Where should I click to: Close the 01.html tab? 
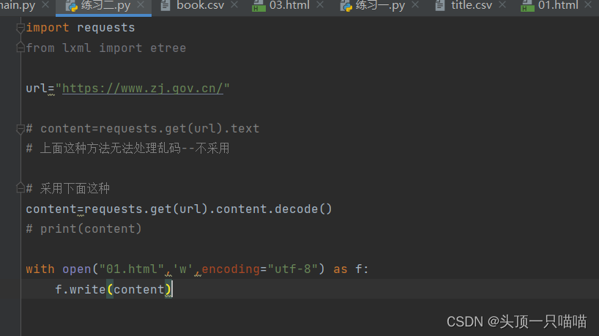point(588,5)
